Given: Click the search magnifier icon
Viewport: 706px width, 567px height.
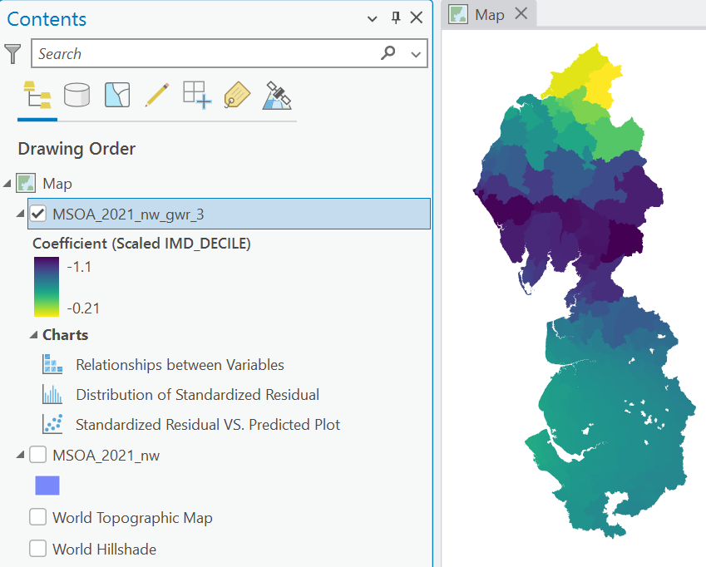Looking at the screenshot, I should pos(388,53).
